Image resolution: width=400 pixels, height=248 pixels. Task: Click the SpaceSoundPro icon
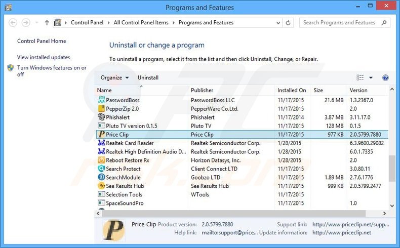[x=102, y=203]
